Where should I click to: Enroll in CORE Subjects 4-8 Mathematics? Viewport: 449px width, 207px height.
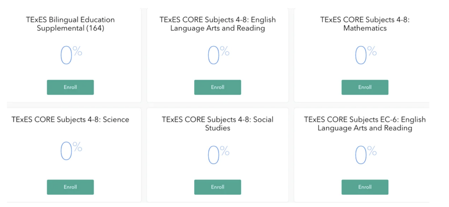pos(365,87)
